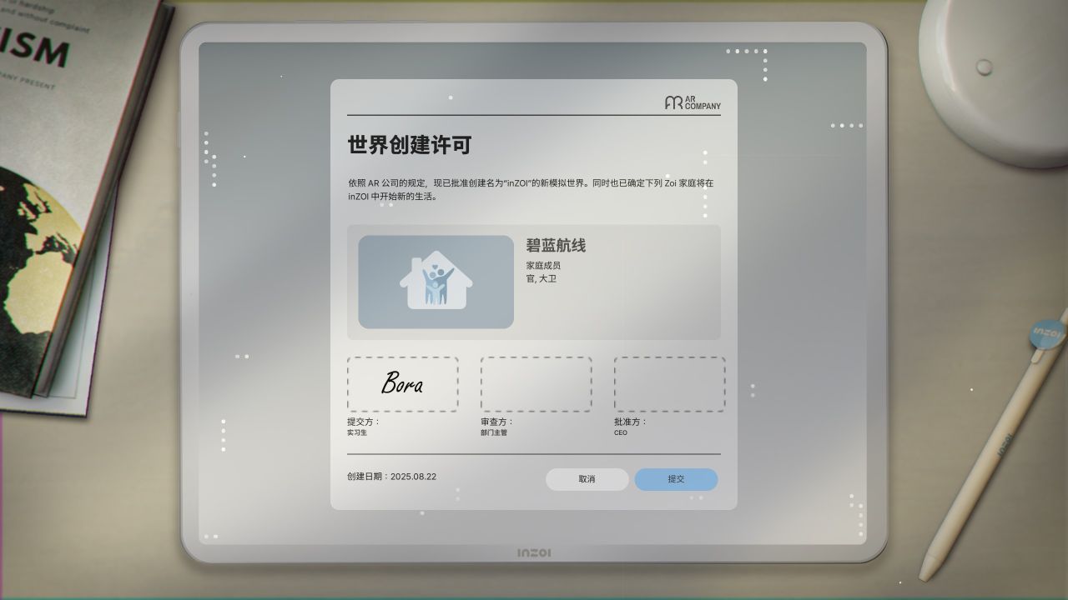Click the inZOI stylus pen clip badge
This screenshot has height=600, width=1068.
click(x=1047, y=333)
